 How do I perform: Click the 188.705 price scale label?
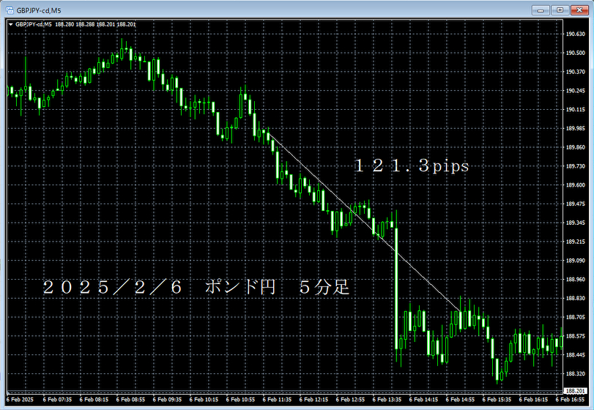tap(575, 317)
